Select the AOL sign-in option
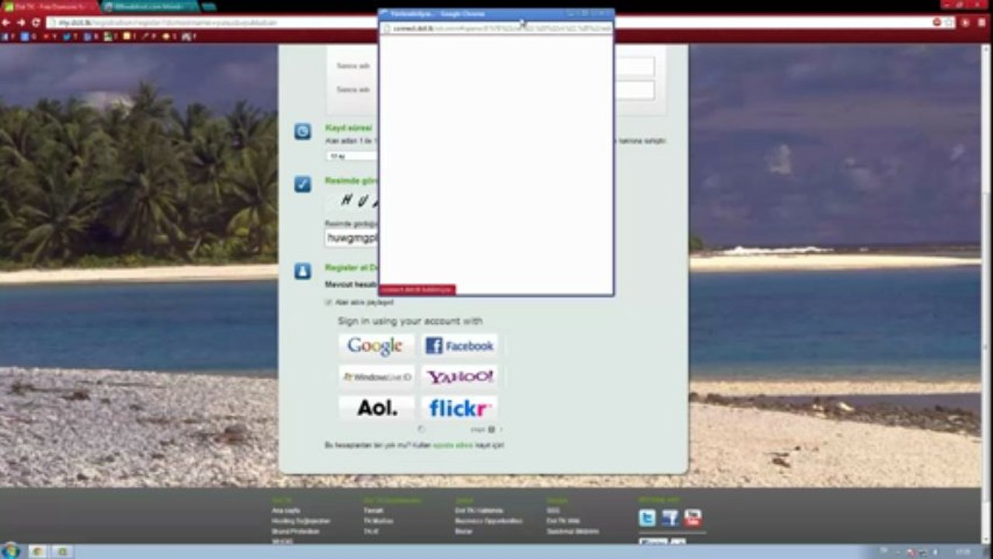Screen dimensions: 993x559 coord(377,408)
